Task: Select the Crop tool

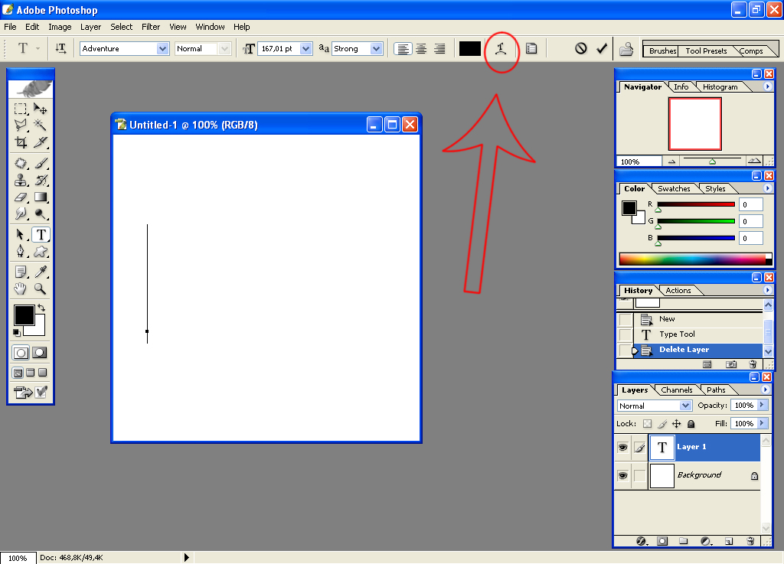Action: (x=21, y=142)
